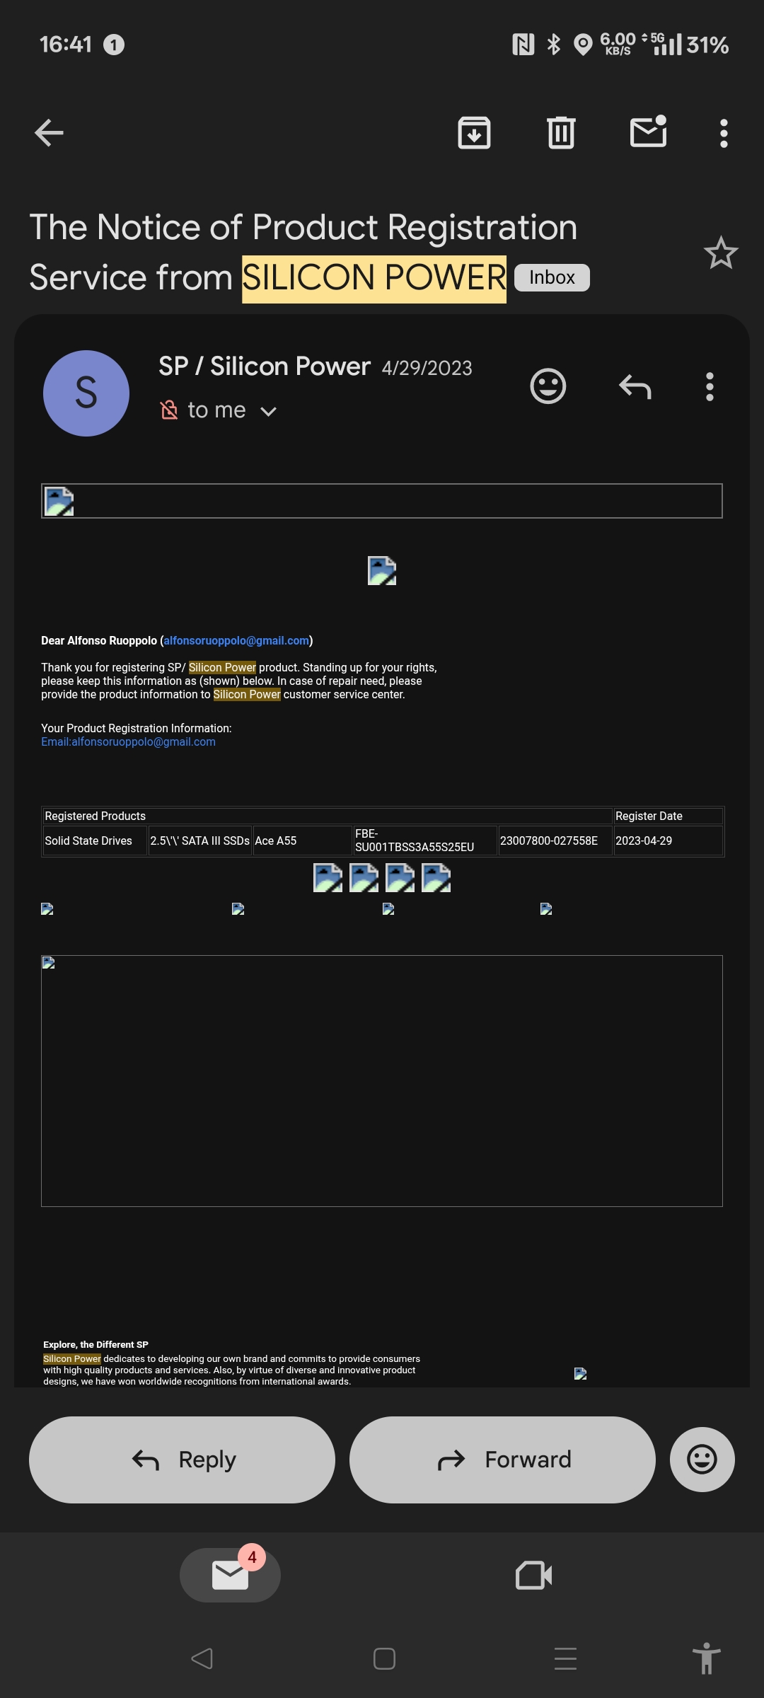Tap the back arrow to leave email
This screenshot has height=1698, width=764.
pos(49,133)
